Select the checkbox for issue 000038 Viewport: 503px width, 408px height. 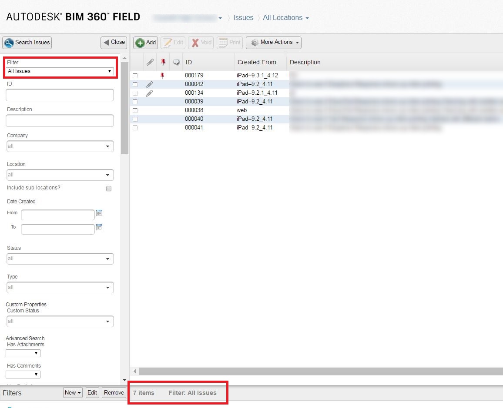pos(135,110)
